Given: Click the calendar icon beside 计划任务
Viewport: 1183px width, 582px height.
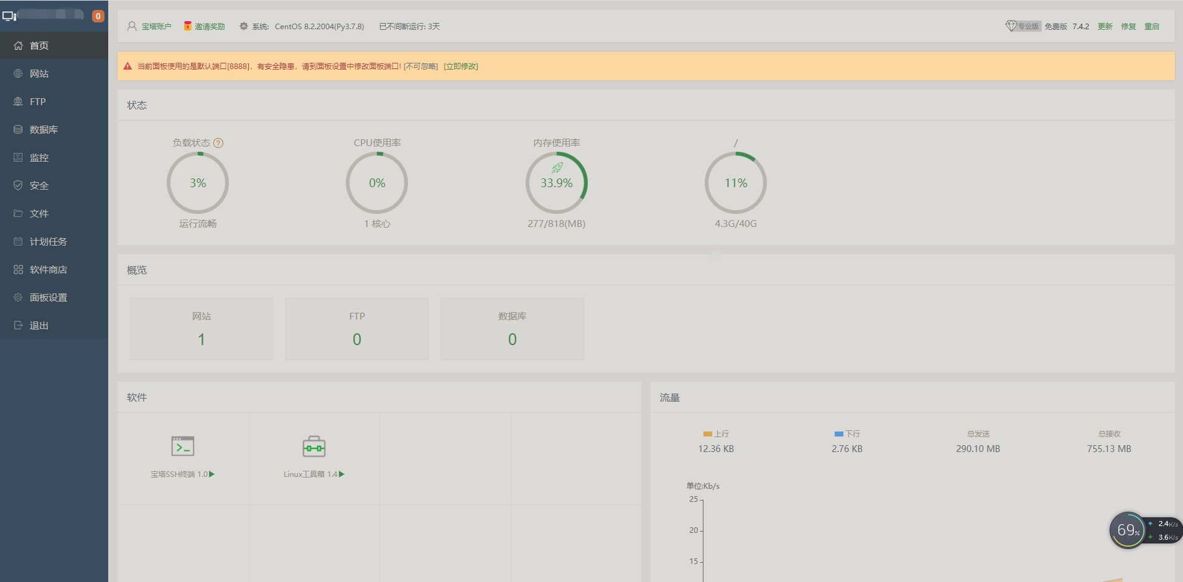Looking at the screenshot, I should click(18, 241).
